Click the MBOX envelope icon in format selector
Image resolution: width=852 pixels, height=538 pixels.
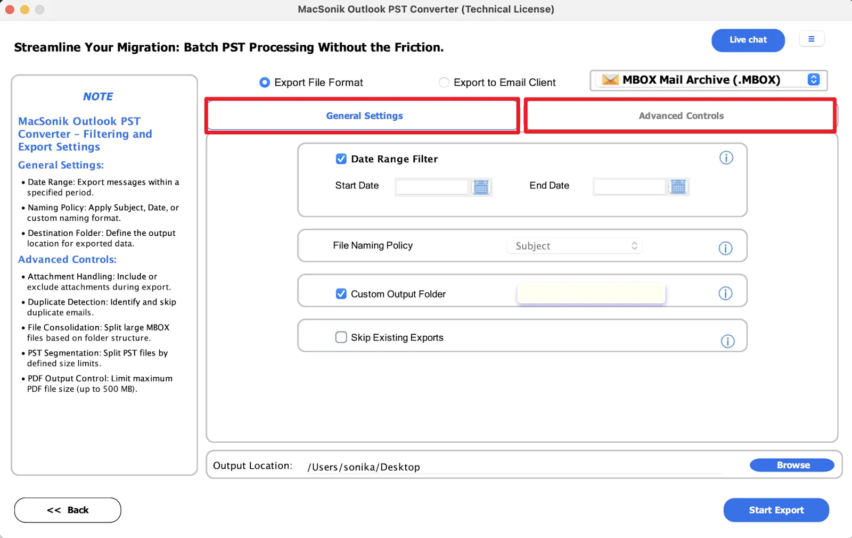[610, 80]
